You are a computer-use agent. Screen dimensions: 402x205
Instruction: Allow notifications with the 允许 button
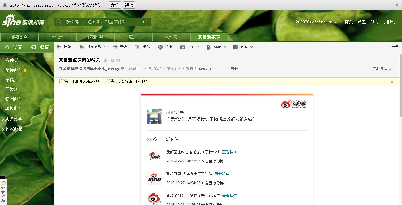[115, 5]
